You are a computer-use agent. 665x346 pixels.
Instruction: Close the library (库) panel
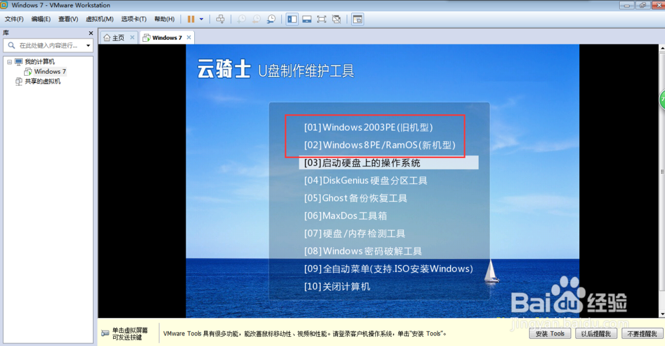[x=90, y=33]
